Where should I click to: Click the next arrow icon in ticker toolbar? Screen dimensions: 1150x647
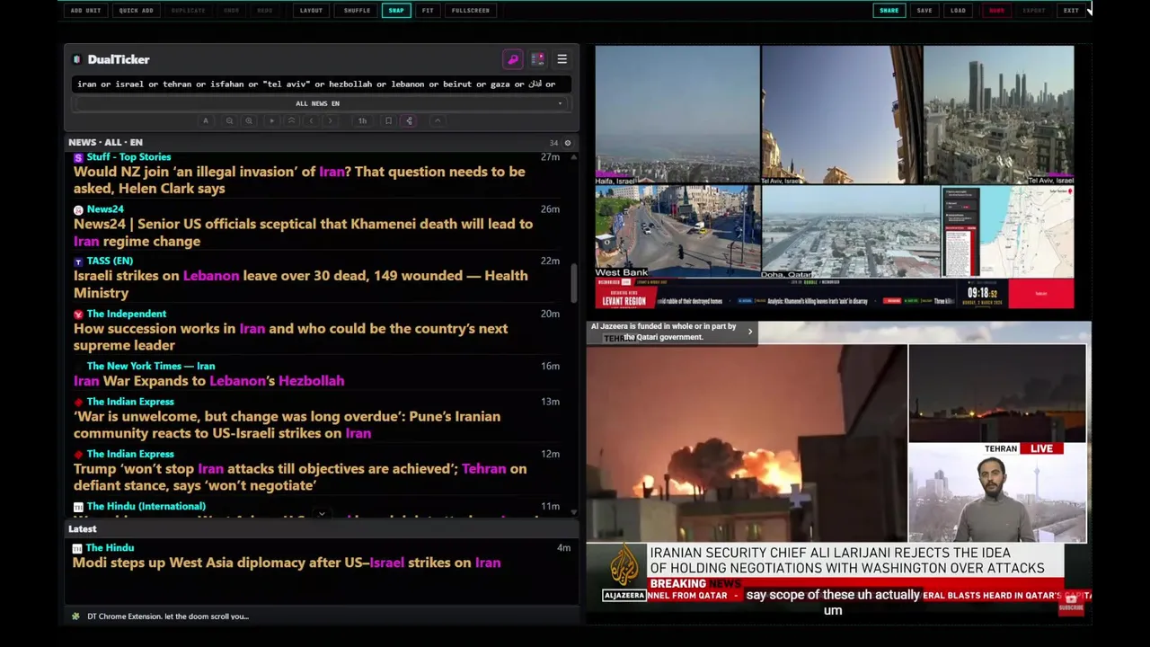pyautogui.click(x=330, y=120)
